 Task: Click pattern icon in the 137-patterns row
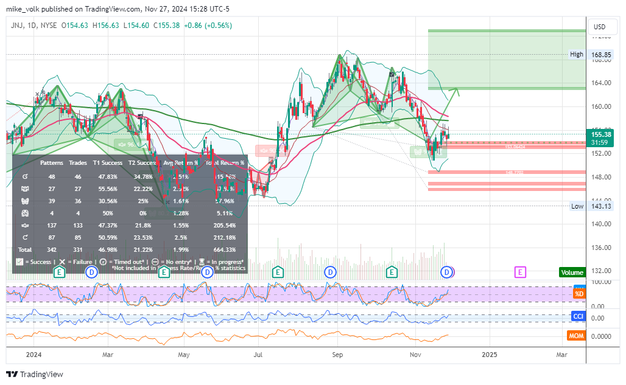pyautogui.click(x=25, y=225)
